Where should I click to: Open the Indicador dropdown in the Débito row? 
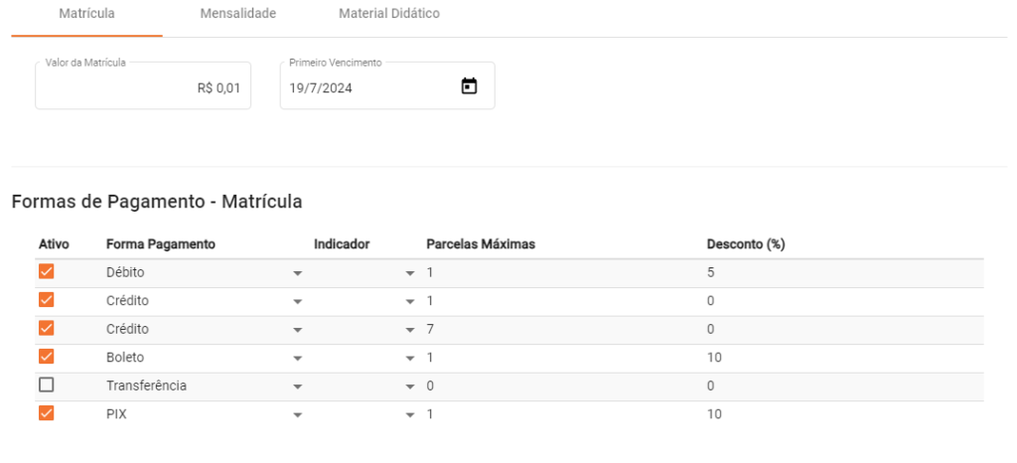(409, 272)
